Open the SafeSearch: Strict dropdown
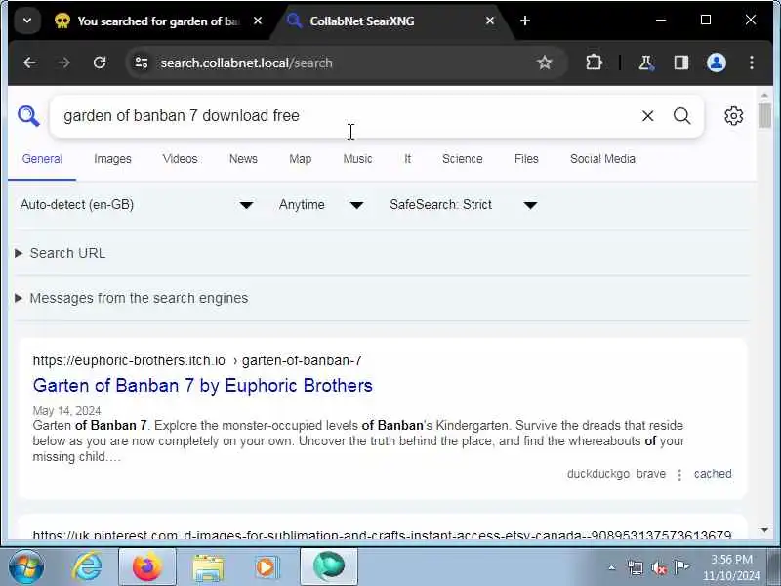 [463, 205]
